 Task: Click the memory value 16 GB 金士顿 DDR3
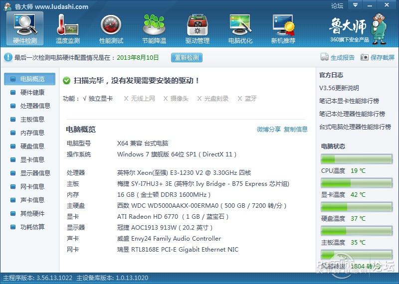point(164,195)
